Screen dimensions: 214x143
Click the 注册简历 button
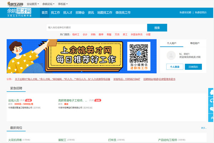193,66
